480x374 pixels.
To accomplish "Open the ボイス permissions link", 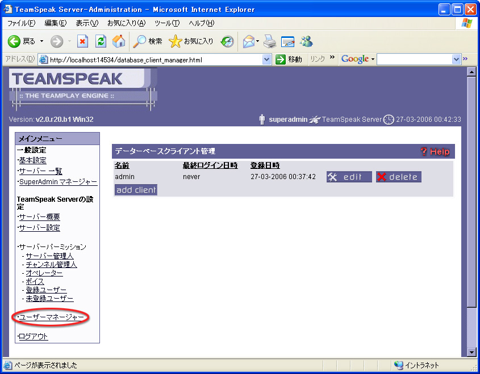I will pyautogui.click(x=35, y=282).
